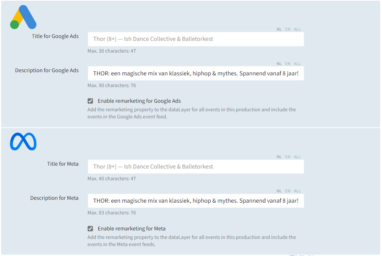382x256 pixels.
Task: Disable remarketing for Google Ads
Action: pyautogui.click(x=90, y=101)
